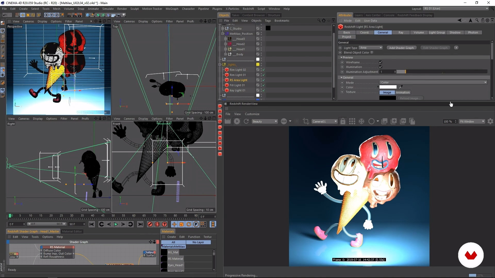This screenshot has height=278, width=495.
Task: Open Edit Render Settings icon
Action: 80,15
